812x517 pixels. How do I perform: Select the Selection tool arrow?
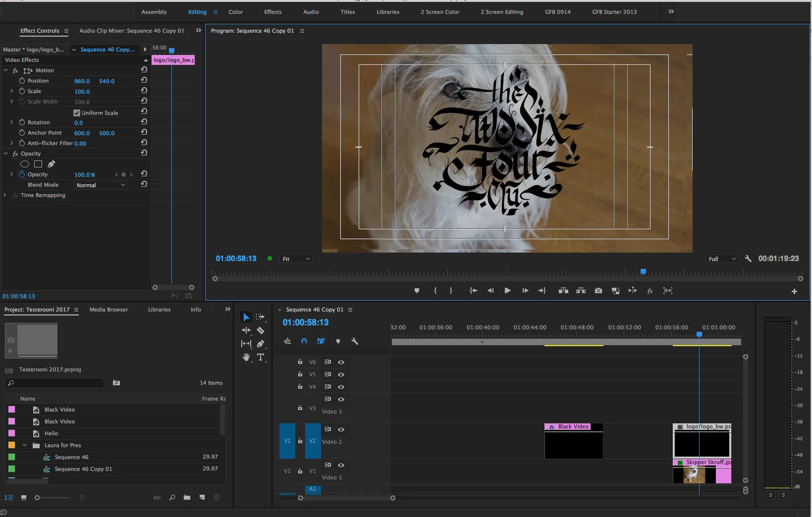click(246, 317)
